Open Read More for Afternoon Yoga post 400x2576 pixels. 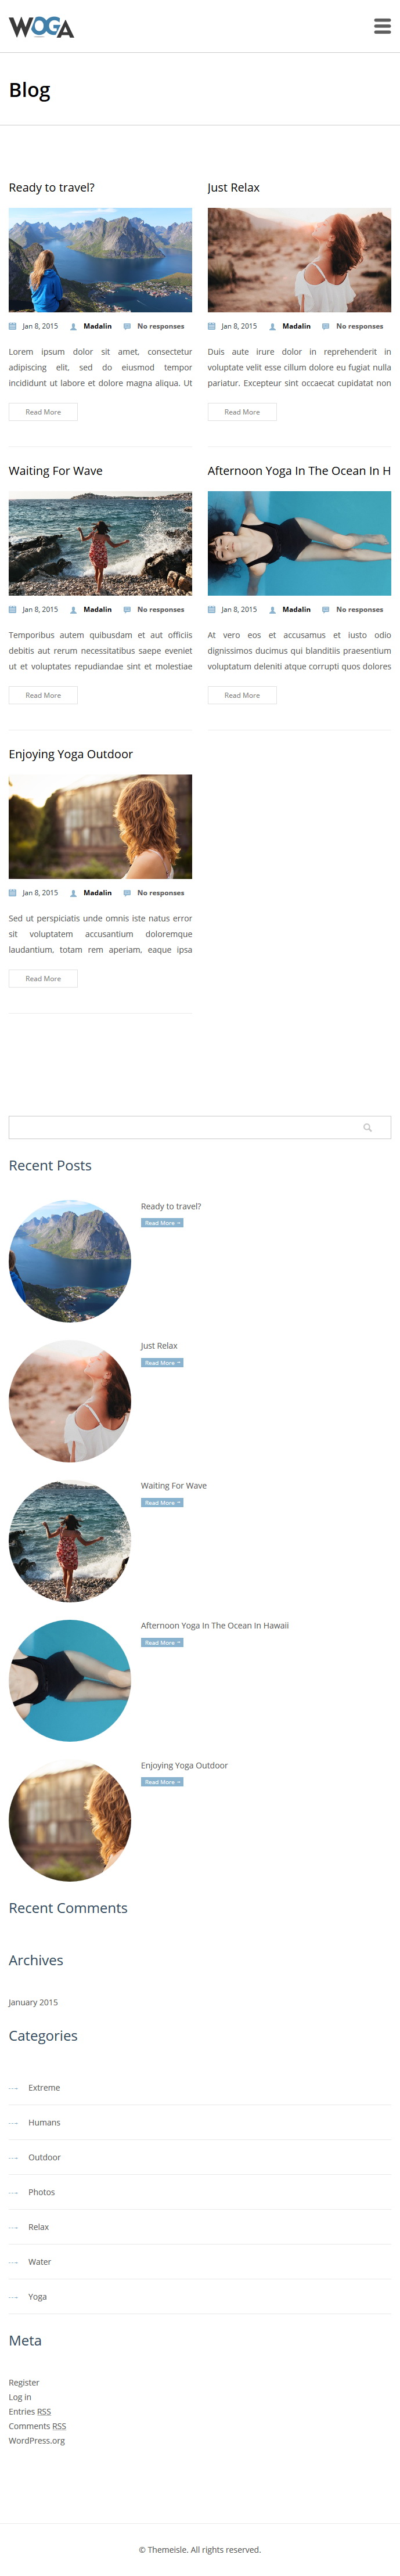tap(242, 695)
